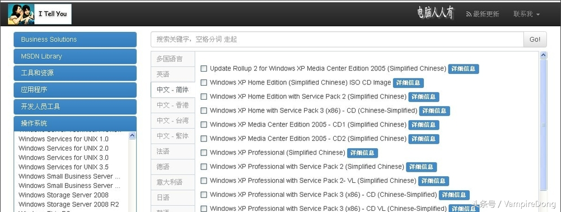Image resolution: width=561 pixels, height=212 pixels.
Task: Select Windows Services for UNIX 3.5
Action: tap(63, 167)
